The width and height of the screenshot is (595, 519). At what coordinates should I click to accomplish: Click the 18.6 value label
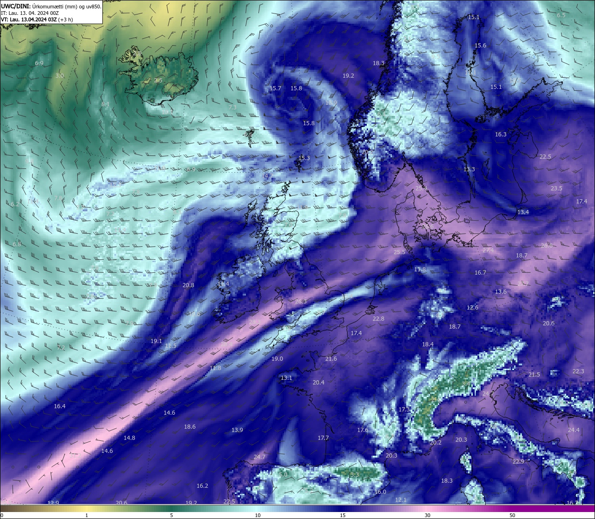(190, 427)
